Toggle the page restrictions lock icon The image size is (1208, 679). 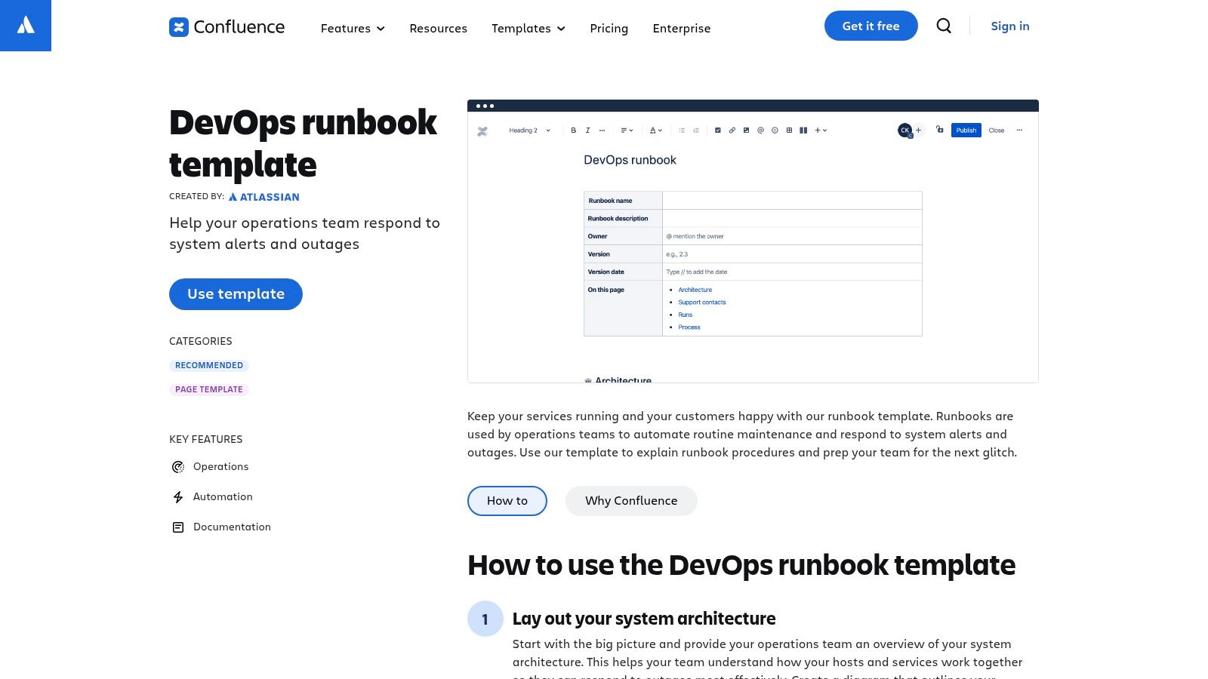tap(939, 130)
